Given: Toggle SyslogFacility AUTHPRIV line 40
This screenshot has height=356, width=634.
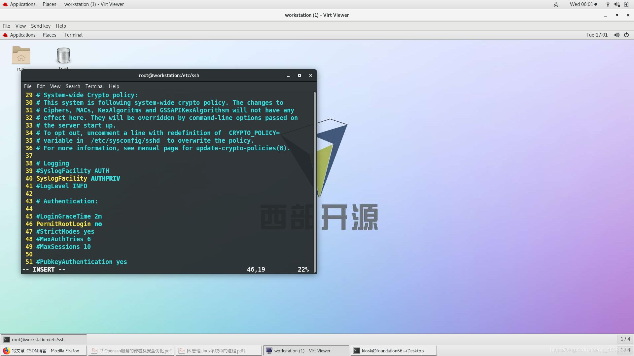Looking at the screenshot, I should coord(78,178).
